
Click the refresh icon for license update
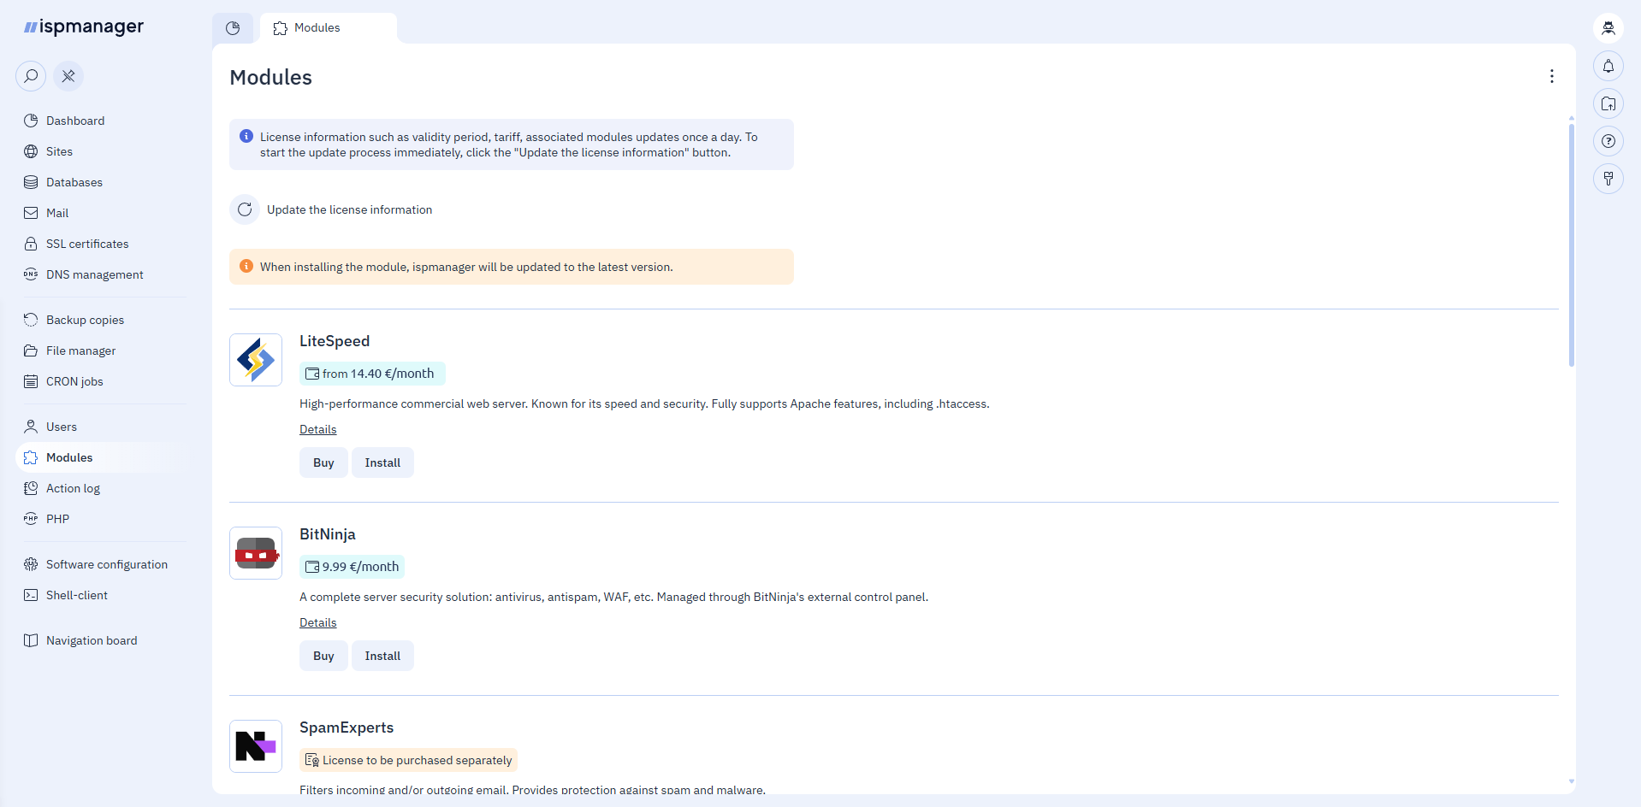(245, 209)
